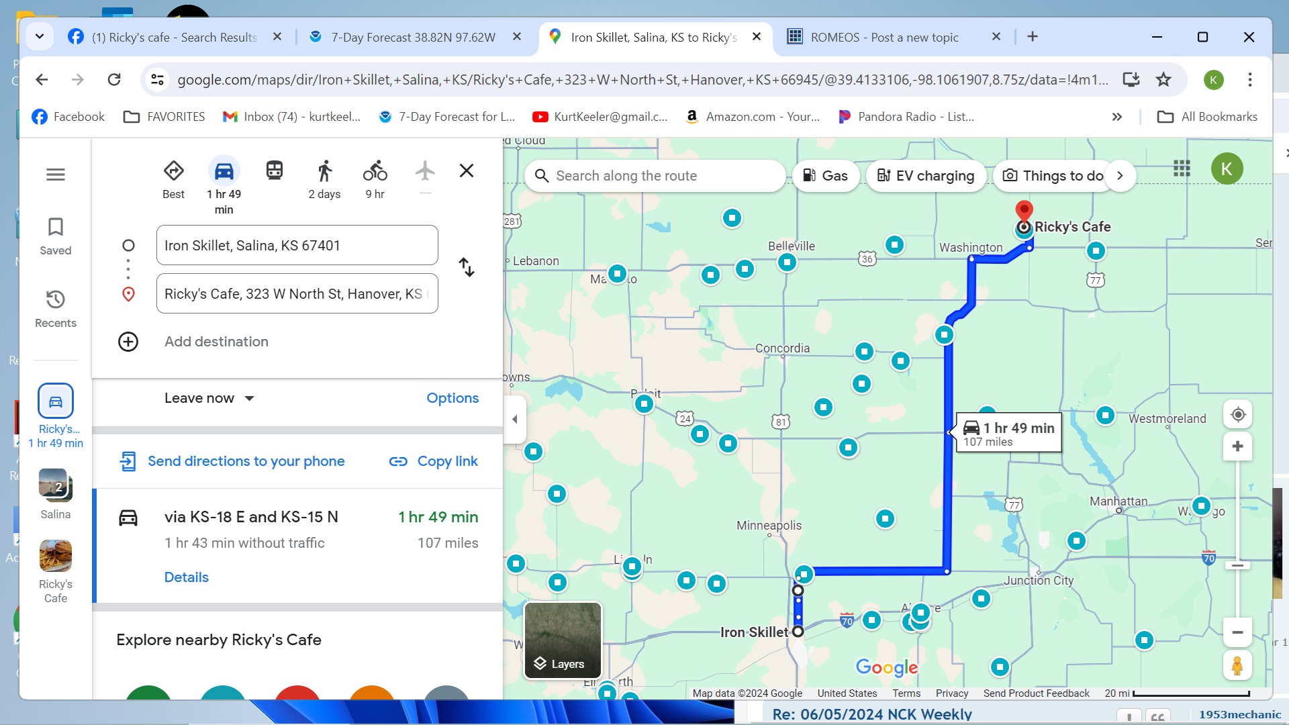The width and height of the screenshot is (1289, 725).
Task: Collapse the directions side panel
Action: coord(515,420)
